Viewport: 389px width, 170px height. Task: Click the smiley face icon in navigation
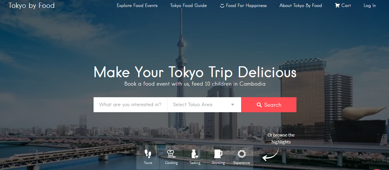[222, 5]
